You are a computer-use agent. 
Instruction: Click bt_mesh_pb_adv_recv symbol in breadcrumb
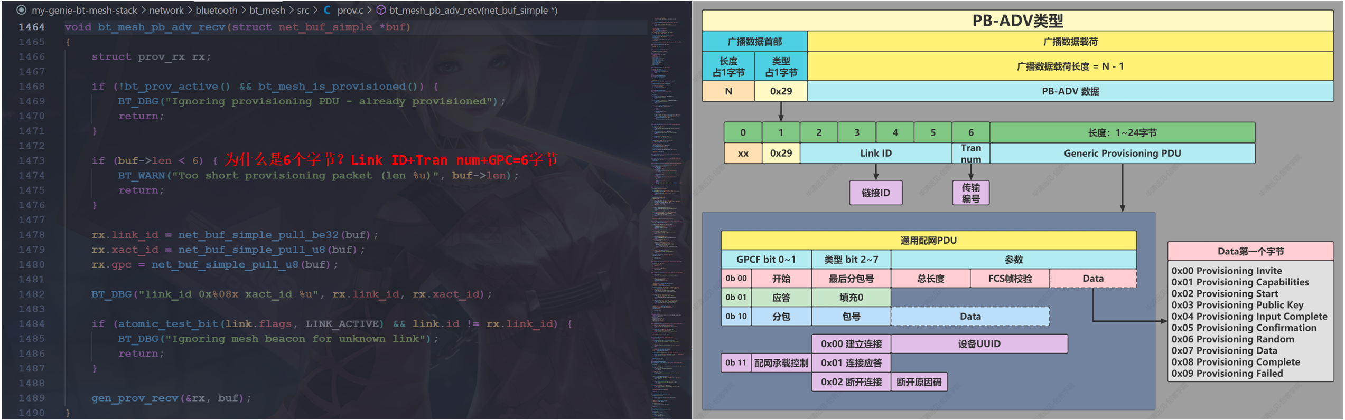click(473, 10)
